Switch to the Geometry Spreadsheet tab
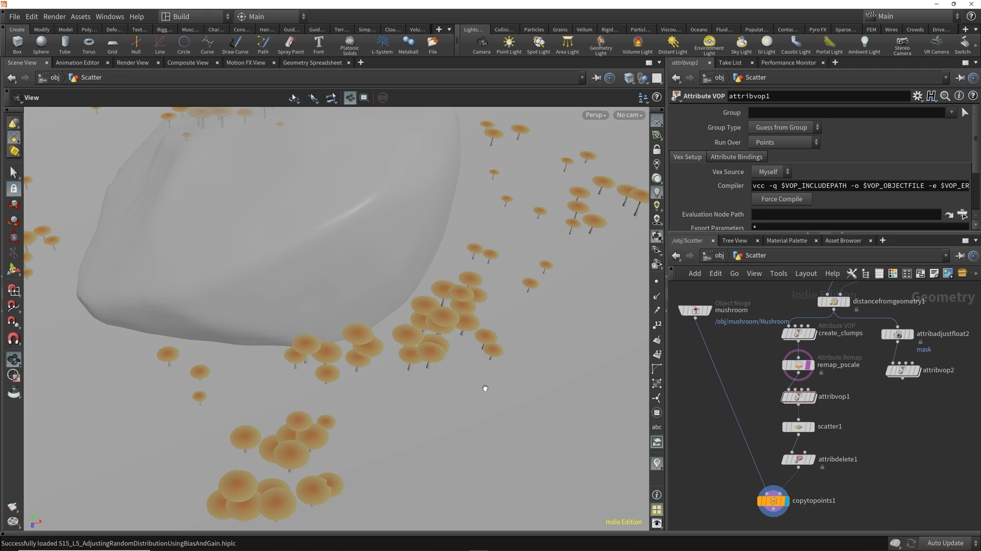The height and width of the screenshot is (551, 981). coord(312,63)
